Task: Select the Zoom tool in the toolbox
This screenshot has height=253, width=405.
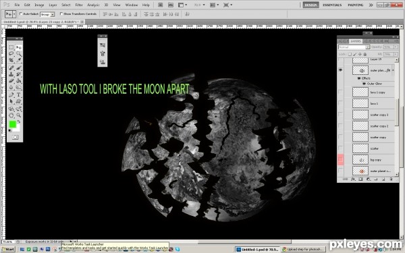Action: (19, 115)
